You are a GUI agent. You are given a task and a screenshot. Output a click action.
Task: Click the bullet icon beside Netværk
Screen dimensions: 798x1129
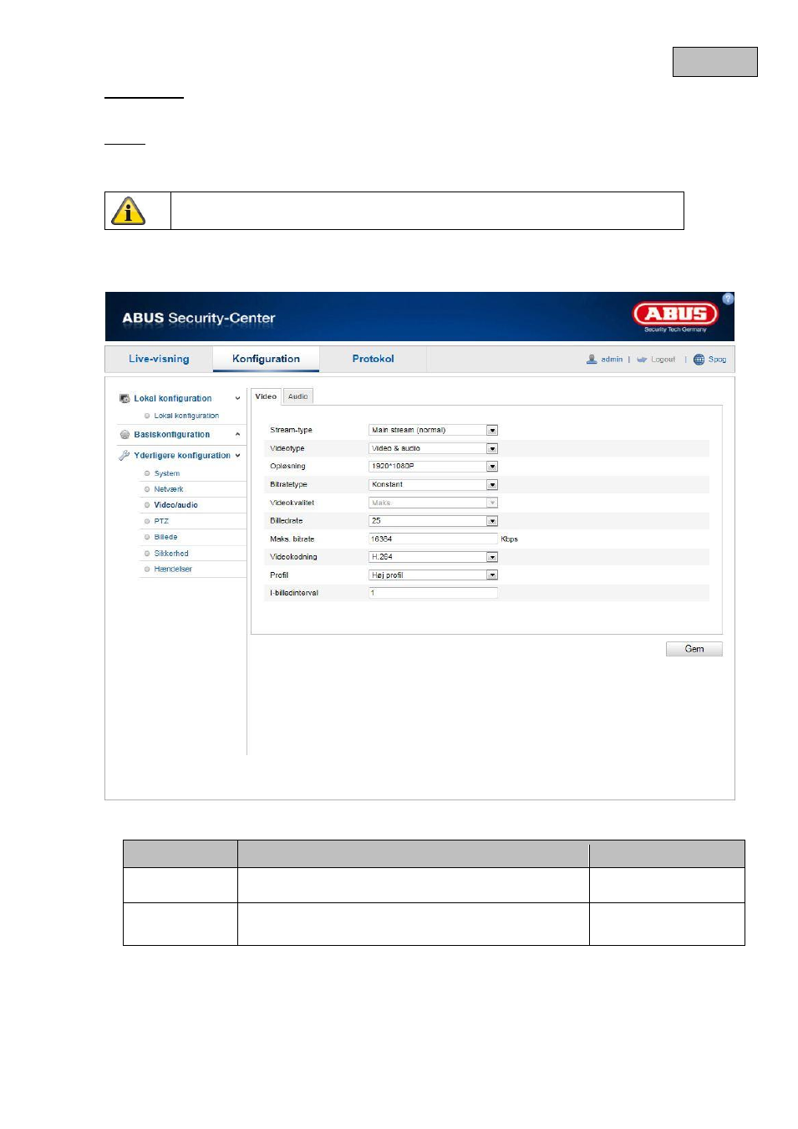coord(147,489)
